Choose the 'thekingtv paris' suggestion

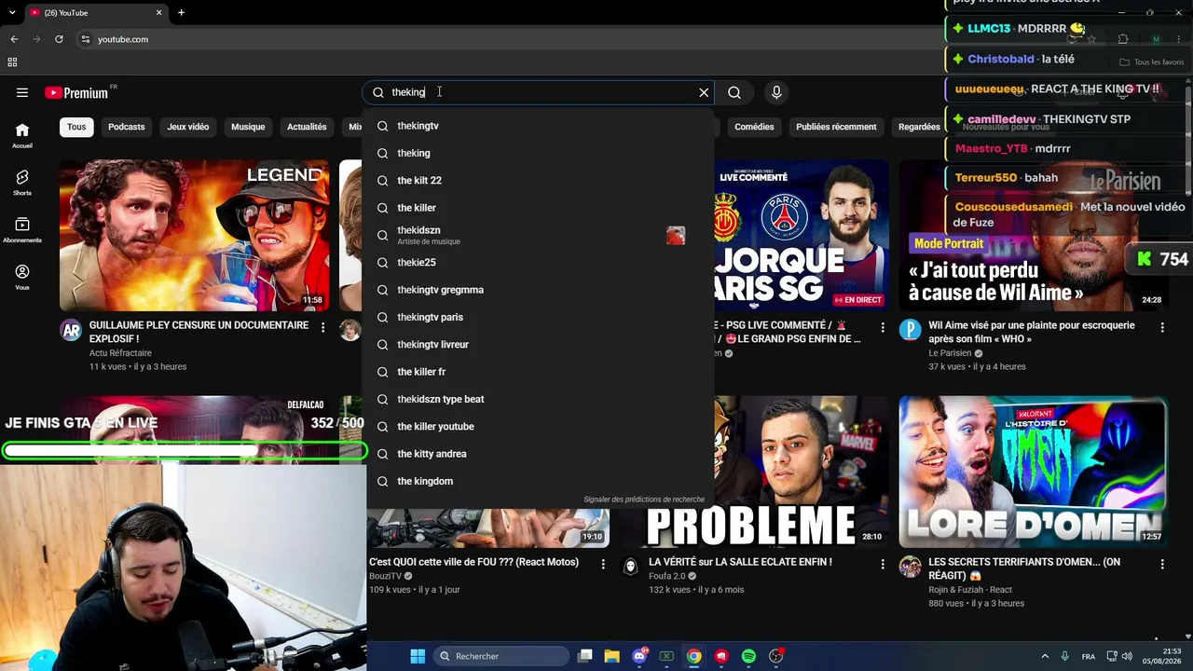(539, 317)
